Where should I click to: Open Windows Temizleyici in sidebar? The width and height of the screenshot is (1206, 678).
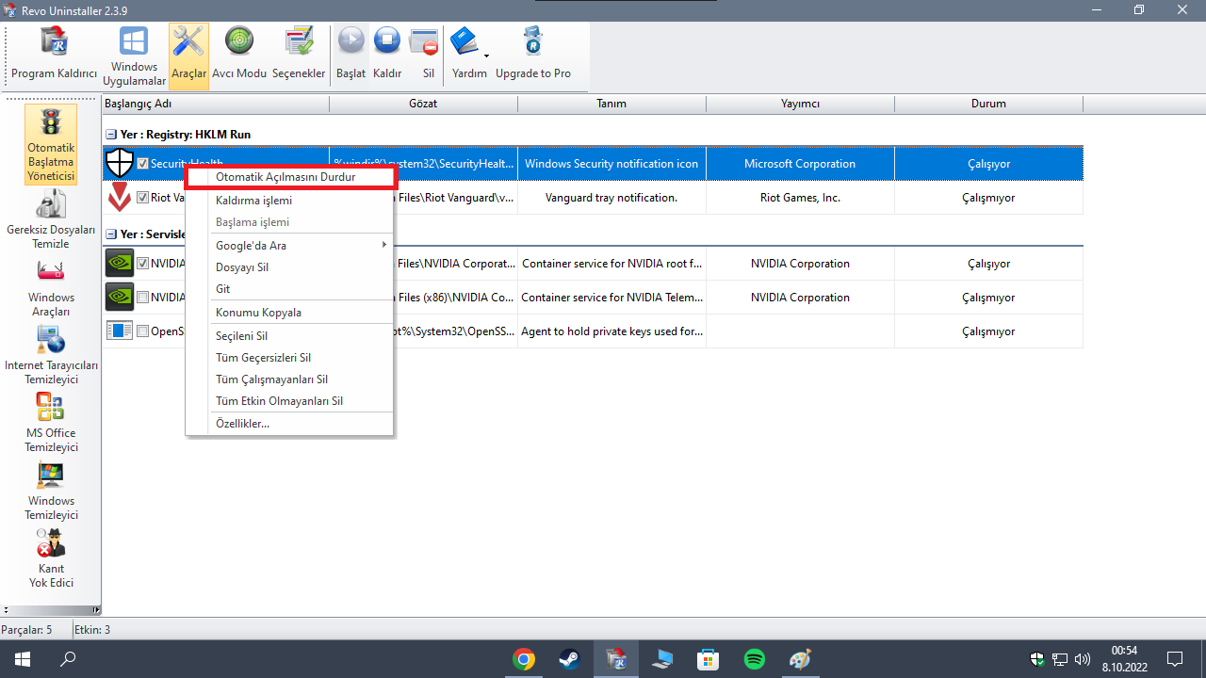[51, 491]
